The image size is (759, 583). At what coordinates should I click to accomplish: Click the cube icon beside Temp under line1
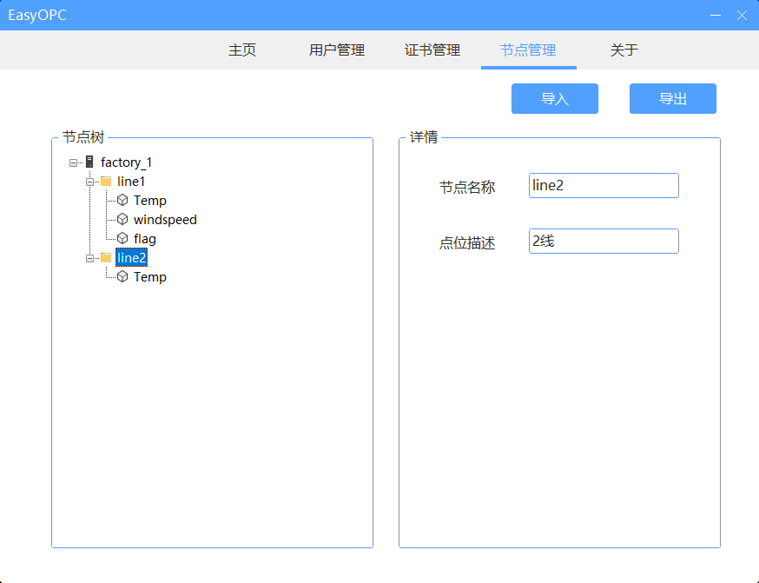click(x=122, y=200)
